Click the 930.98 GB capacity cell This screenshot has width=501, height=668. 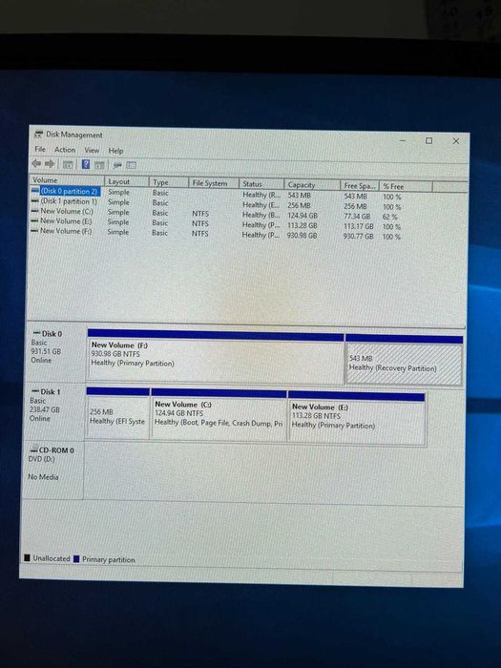[302, 235]
